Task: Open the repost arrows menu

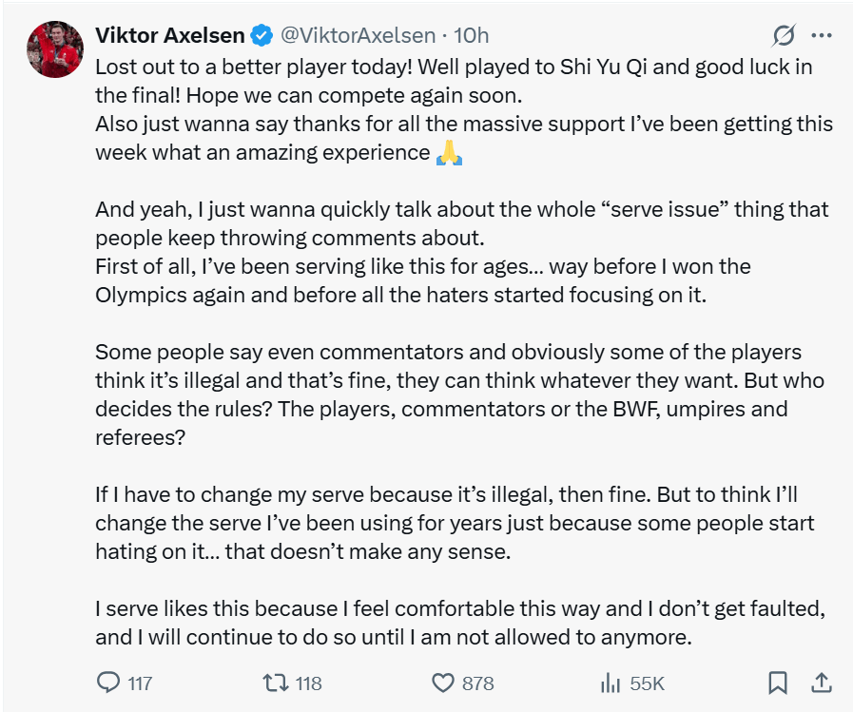Action: tap(275, 683)
